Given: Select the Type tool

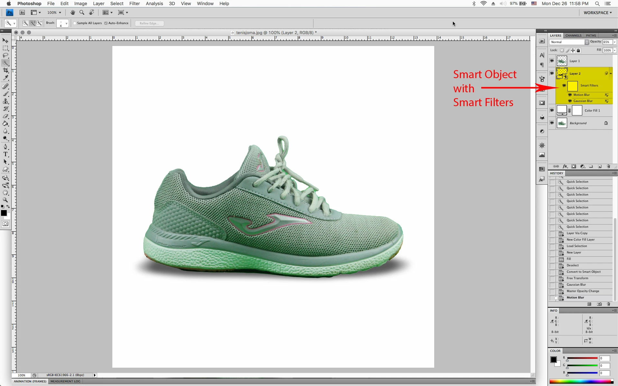Looking at the screenshot, I should point(5,154).
